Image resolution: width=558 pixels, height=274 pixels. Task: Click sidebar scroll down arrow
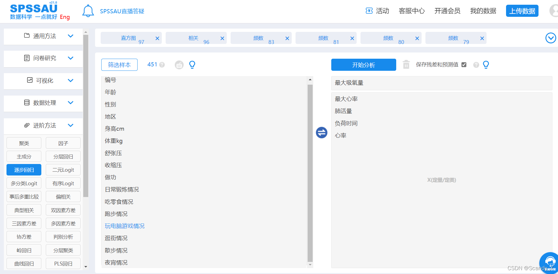86,267
